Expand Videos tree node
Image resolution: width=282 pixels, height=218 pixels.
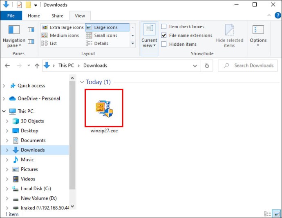click(7, 179)
